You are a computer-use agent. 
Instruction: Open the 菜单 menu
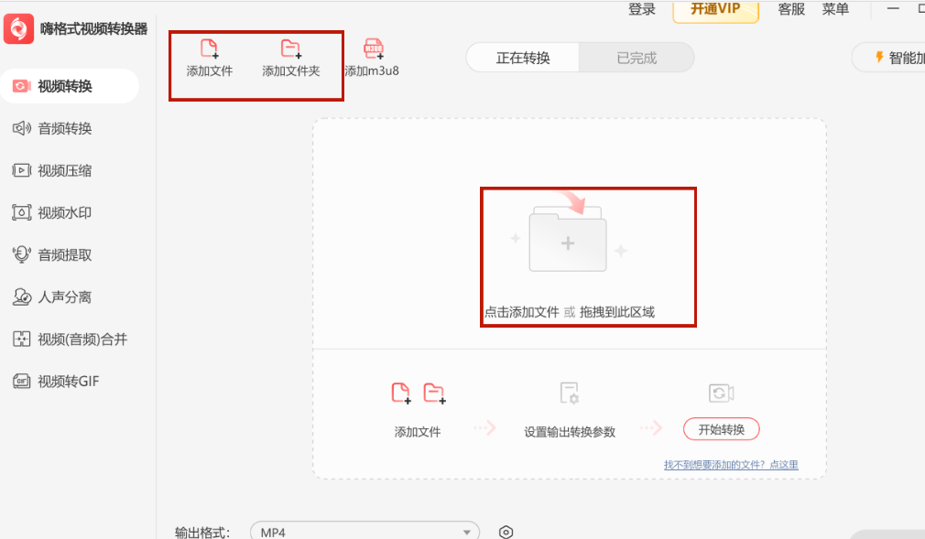click(836, 10)
